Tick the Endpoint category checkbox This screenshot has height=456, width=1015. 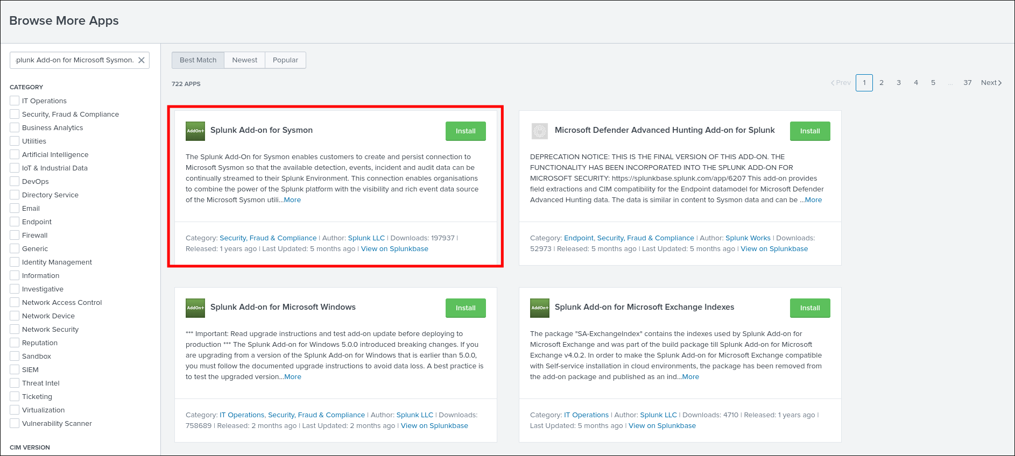15,222
